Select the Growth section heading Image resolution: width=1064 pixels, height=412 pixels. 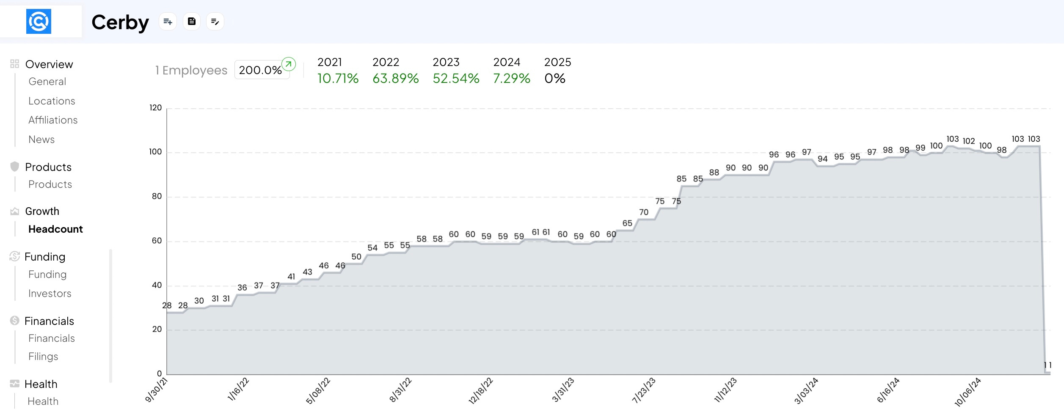(x=42, y=211)
